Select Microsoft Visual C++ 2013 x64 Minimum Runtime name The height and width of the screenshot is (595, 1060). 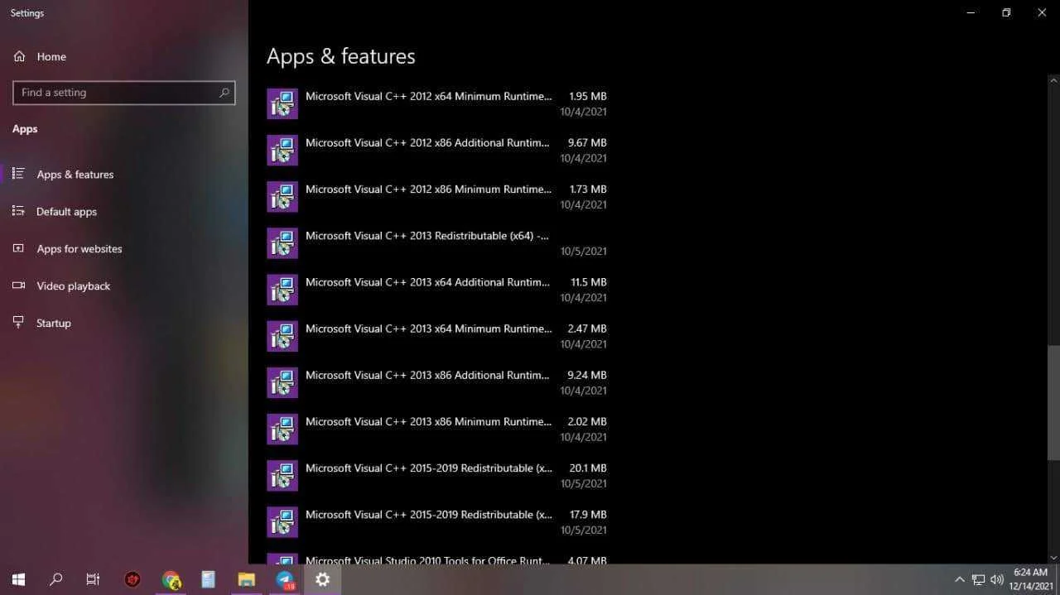tap(428, 329)
